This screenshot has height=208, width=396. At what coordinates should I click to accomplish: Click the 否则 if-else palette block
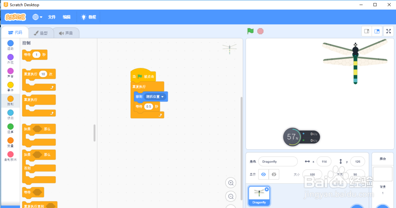coord(39,166)
